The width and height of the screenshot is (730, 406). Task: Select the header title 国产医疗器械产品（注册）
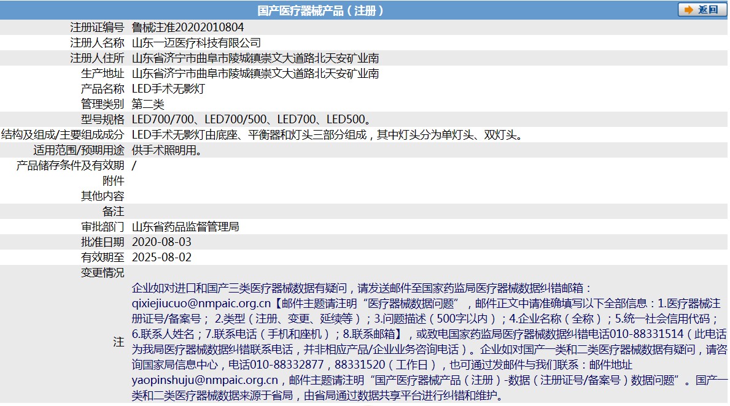coord(320,10)
